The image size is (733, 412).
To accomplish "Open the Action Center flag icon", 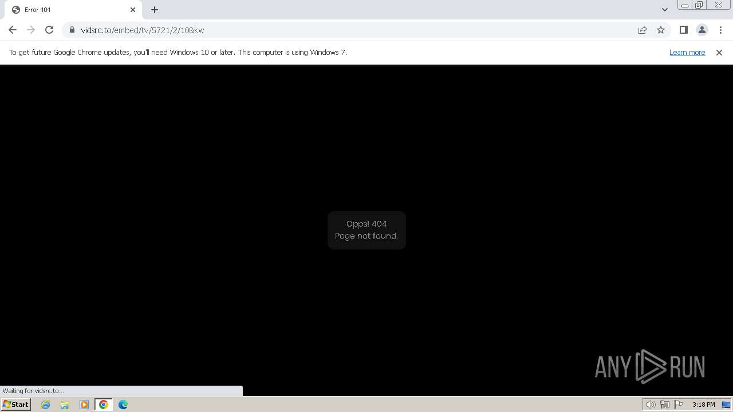I will pos(679,405).
